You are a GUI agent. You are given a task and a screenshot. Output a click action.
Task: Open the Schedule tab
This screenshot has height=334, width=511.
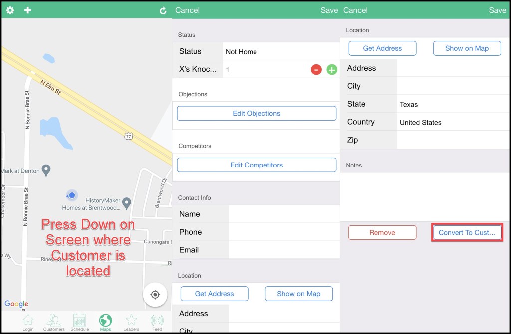(x=79, y=322)
